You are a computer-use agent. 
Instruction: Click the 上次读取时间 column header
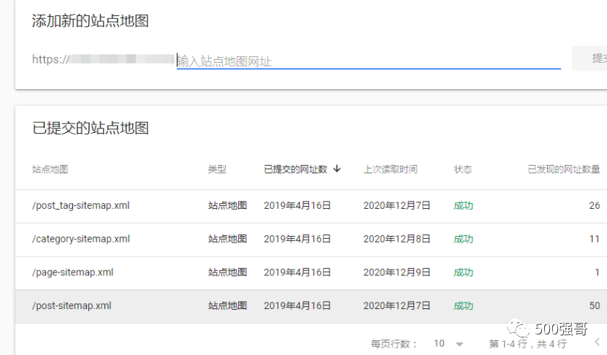pos(390,169)
